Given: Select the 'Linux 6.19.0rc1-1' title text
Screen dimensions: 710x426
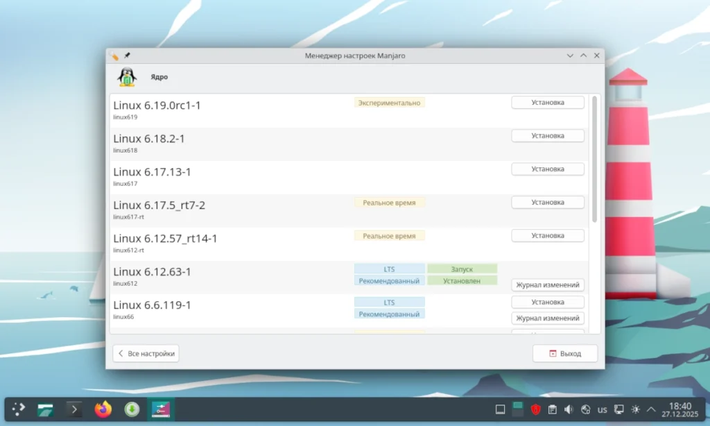Looking at the screenshot, I should [x=157, y=105].
